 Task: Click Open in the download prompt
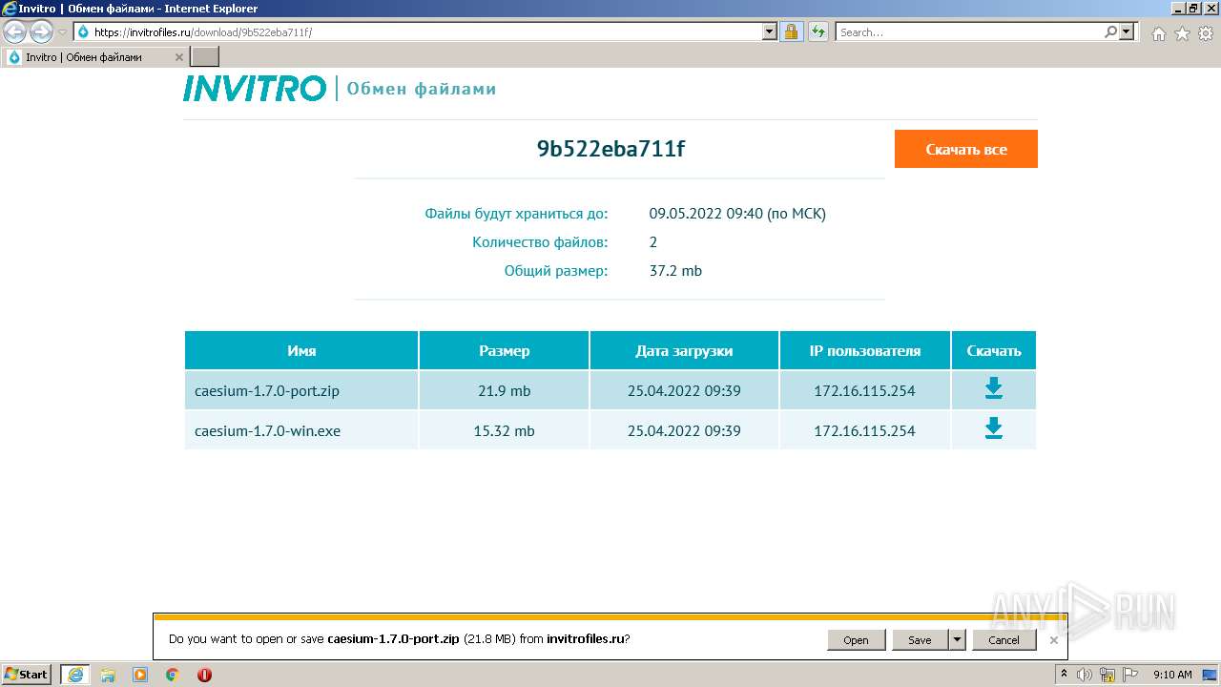(856, 639)
